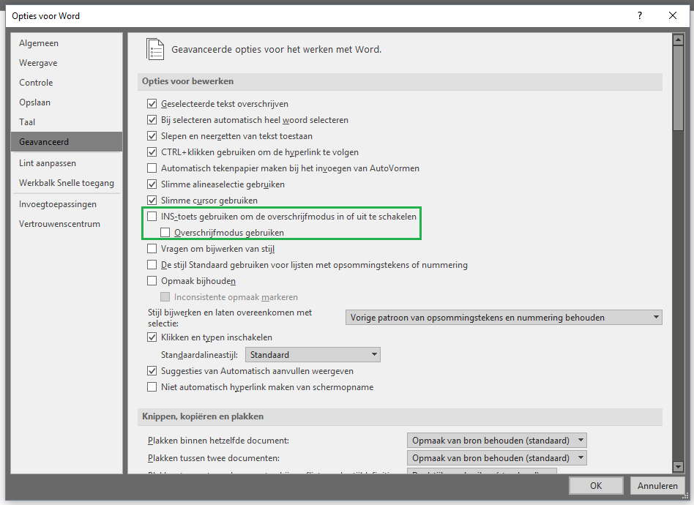Screen dimensions: 694x505
Task: Uncheck CTRL+klikken om hyperlink te volgen
Action: pyautogui.click(x=152, y=152)
